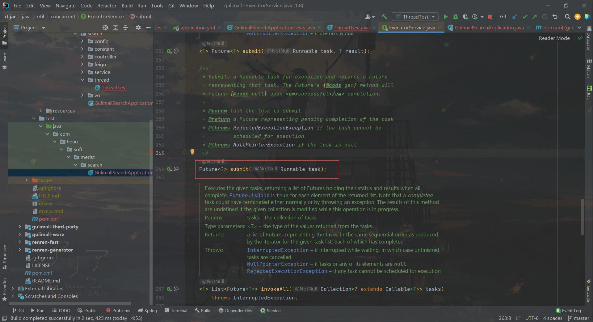Show hidden editor tabs dropdown
This screenshot has width=593, height=322.
click(x=579, y=28)
